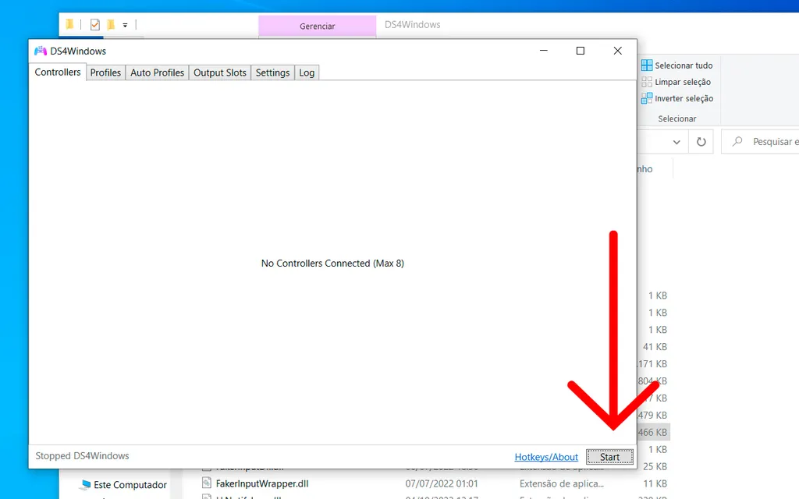Click the Start button in DS4Windows
This screenshot has height=499, width=799.
[x=609, y=457]
